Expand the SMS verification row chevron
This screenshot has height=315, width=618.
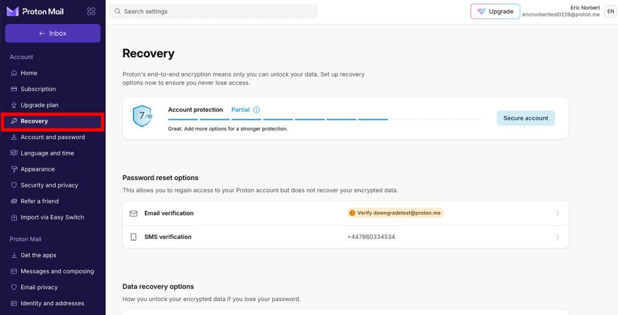(x=557, y=237)
